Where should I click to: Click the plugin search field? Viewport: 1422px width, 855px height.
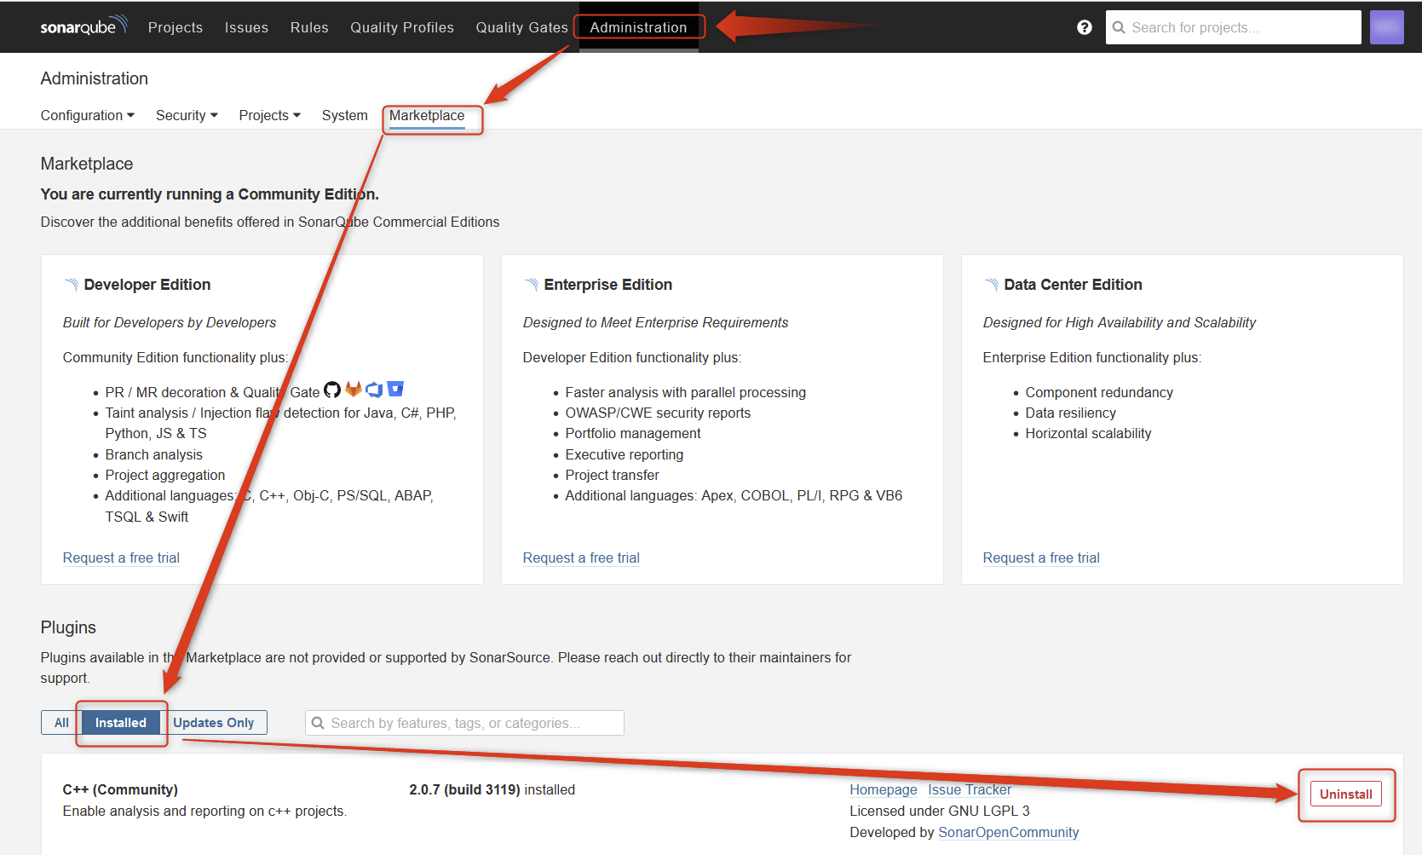[464, 722]
